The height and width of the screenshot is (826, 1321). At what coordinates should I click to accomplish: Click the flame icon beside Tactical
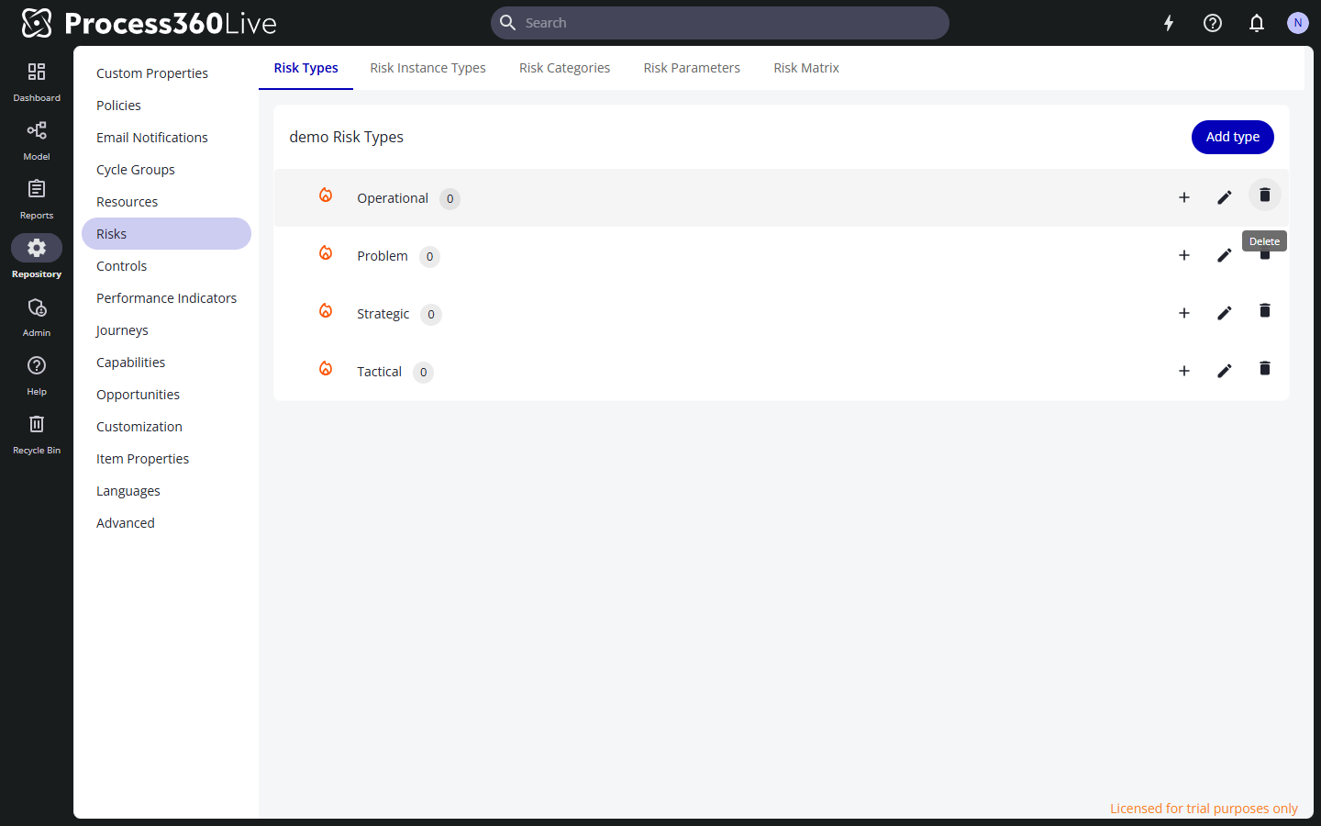[326, 368]
